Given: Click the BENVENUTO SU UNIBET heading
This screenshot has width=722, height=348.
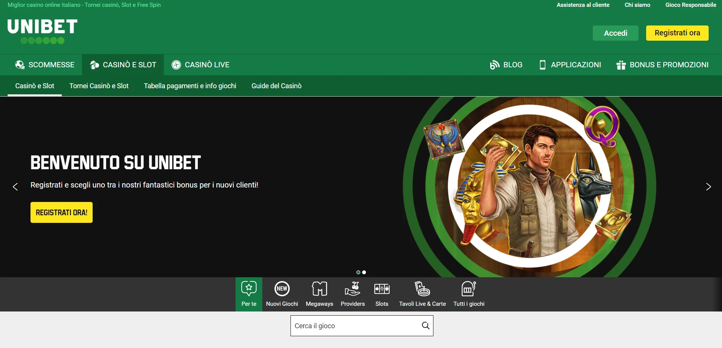Looking at the screenshot, I should point(116,163).
